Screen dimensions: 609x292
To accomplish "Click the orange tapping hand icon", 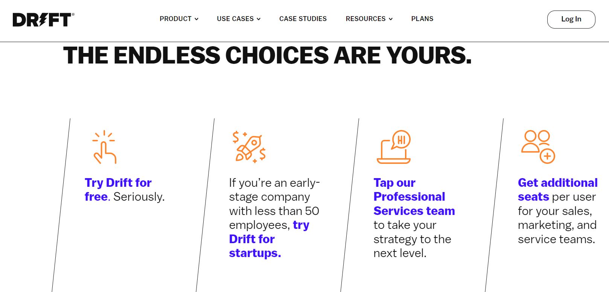I will point(104,147).
